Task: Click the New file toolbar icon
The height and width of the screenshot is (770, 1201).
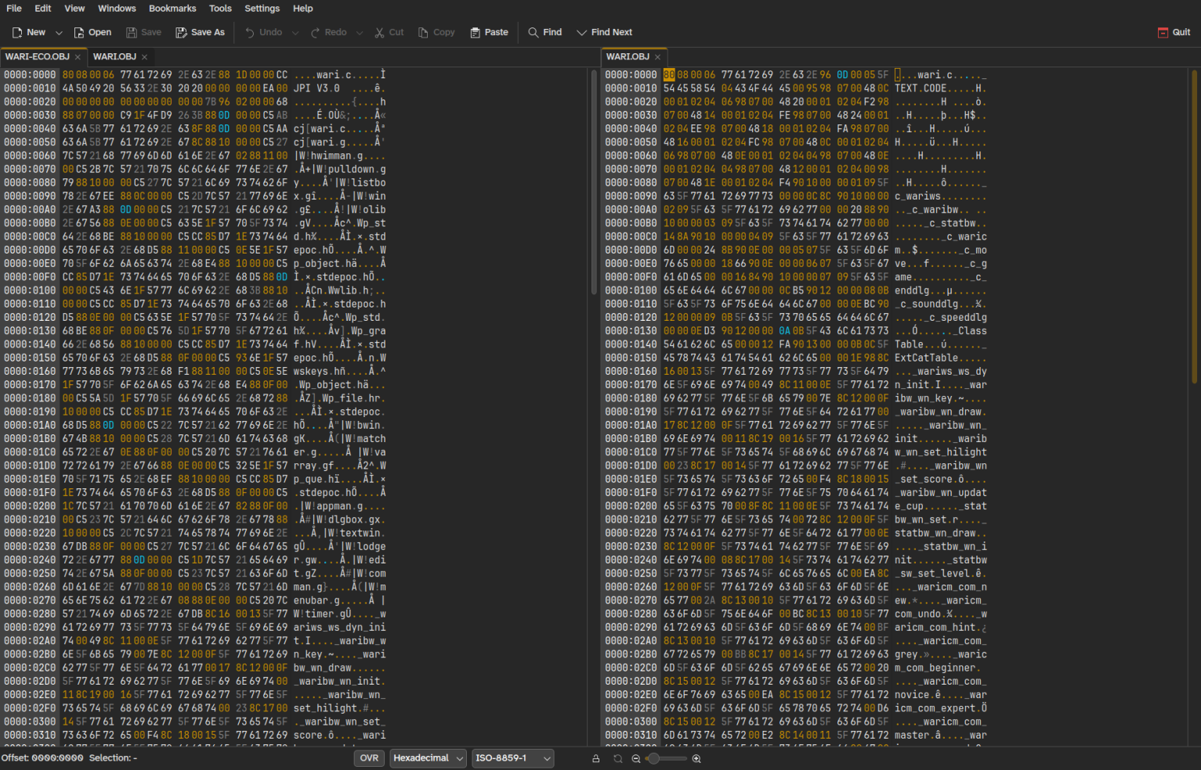Action: pyautogui.click(x=17, y=32)
